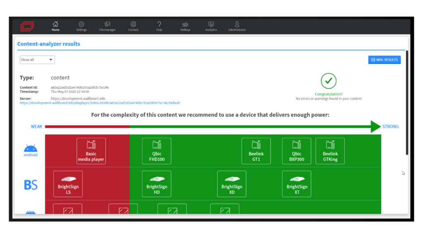Screen dimensions: 423x238
Task: Open the Contact page
Action: [133, 26]
